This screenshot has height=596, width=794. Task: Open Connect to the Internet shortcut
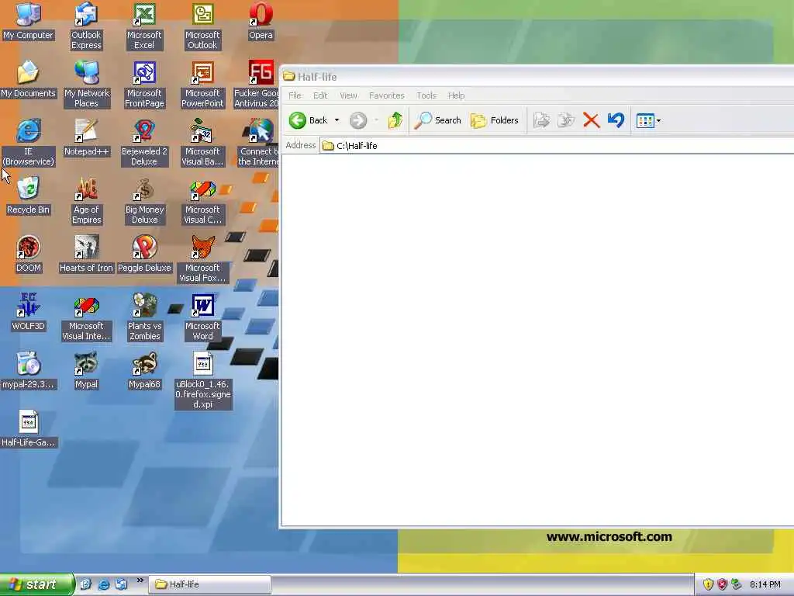pos(259,143)
